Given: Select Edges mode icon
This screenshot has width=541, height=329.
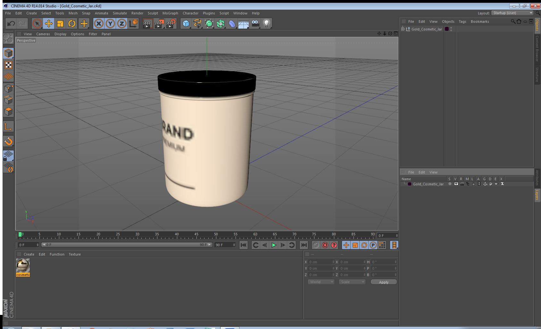Looking at the screenshot, I should point(9,100).
